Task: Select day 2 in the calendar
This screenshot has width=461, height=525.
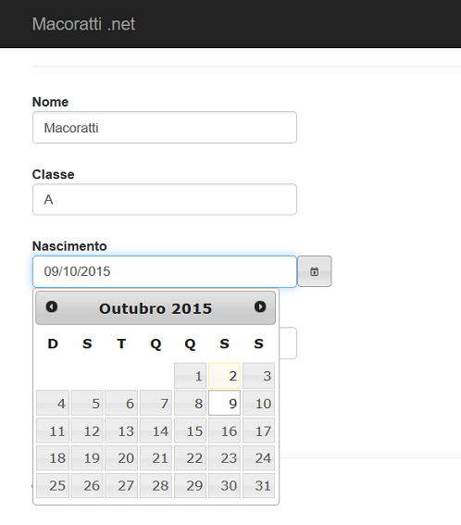Action: click(x=224, y=376)
